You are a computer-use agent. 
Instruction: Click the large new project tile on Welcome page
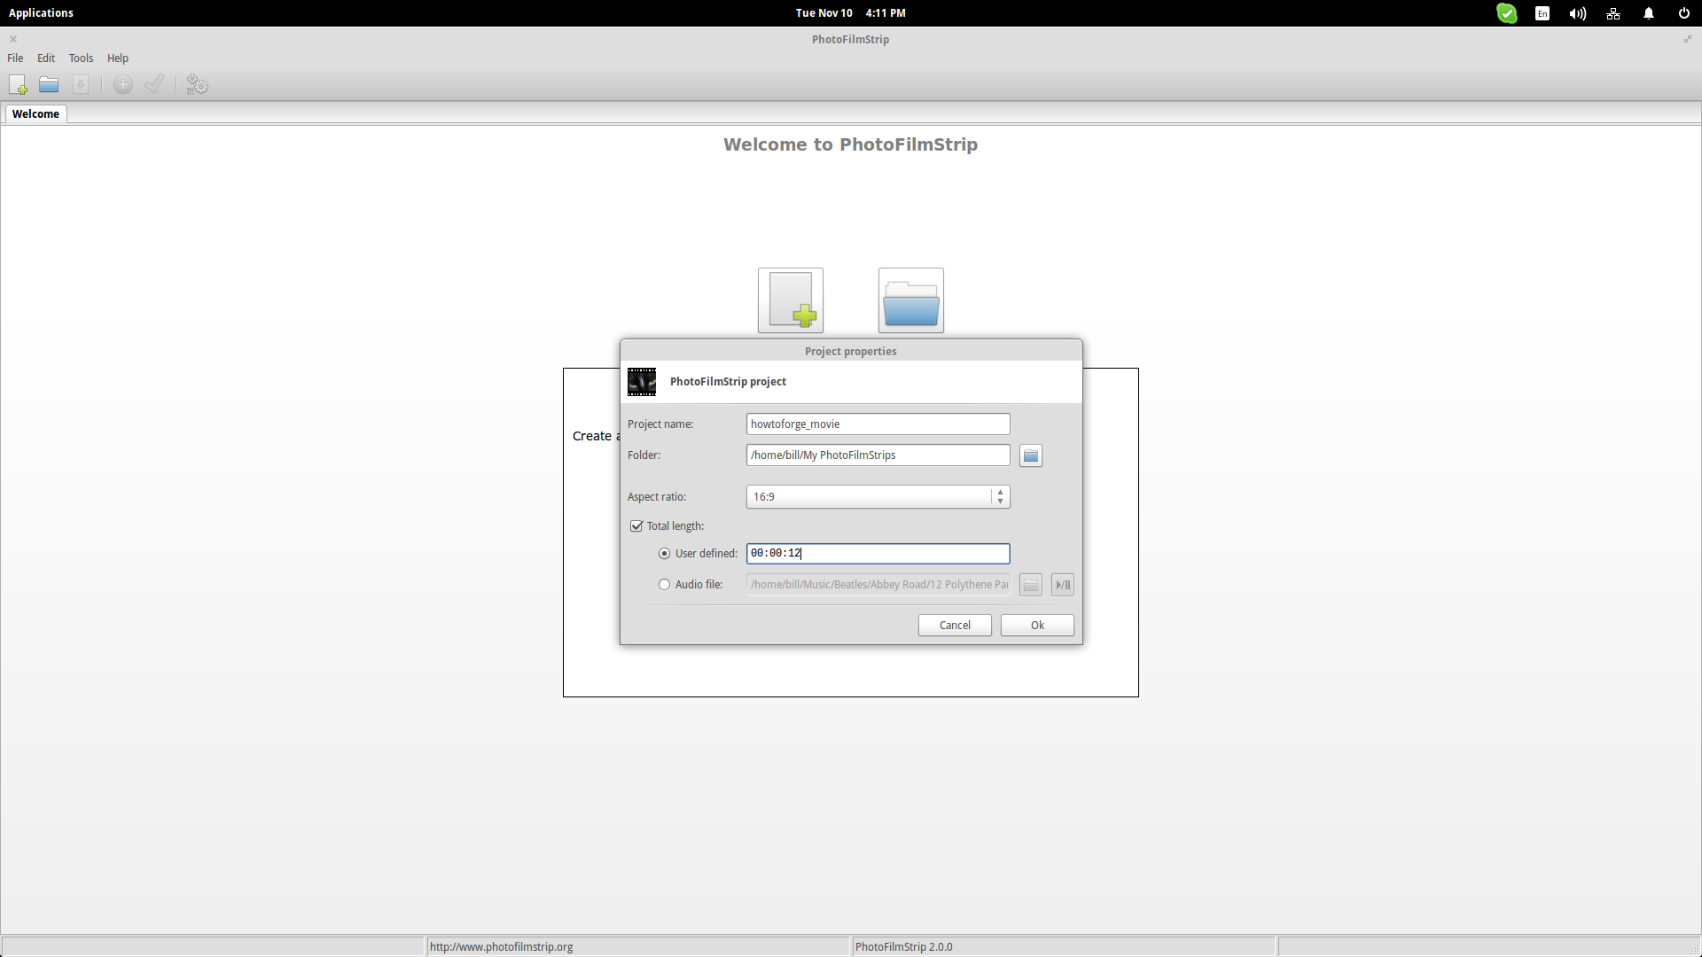(x=791, y=300)
